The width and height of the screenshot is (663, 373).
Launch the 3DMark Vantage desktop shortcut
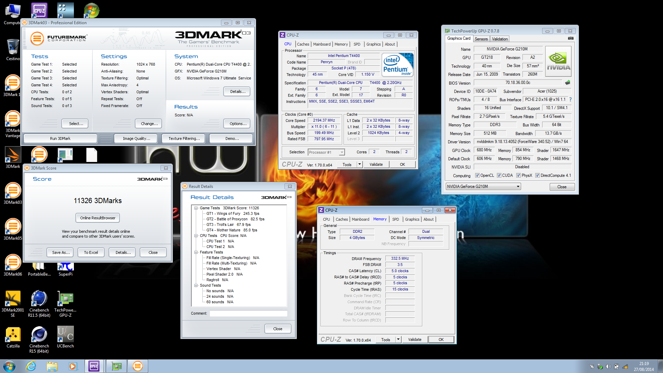point(13,124)
